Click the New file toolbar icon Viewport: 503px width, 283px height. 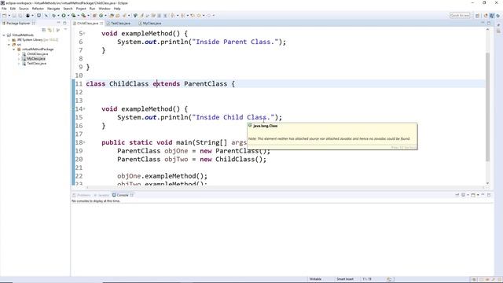click(x=4, y=16)
